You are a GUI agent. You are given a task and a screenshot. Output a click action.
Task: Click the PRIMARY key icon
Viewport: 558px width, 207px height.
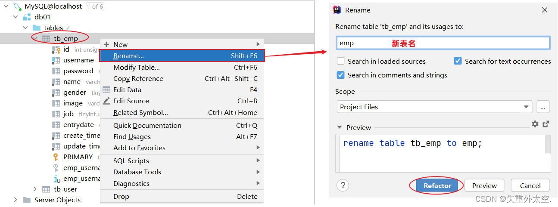[56, 157]
